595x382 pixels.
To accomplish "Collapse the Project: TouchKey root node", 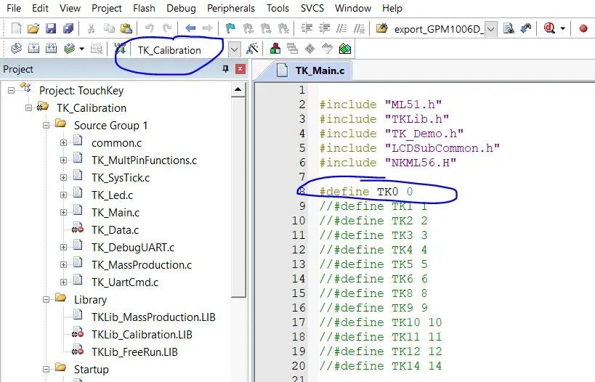I will (11, 90).
